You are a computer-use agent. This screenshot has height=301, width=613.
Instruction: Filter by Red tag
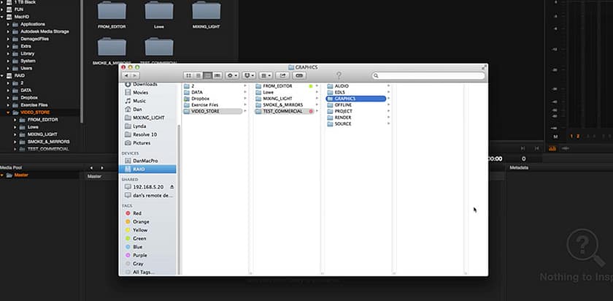coord(134,213)
